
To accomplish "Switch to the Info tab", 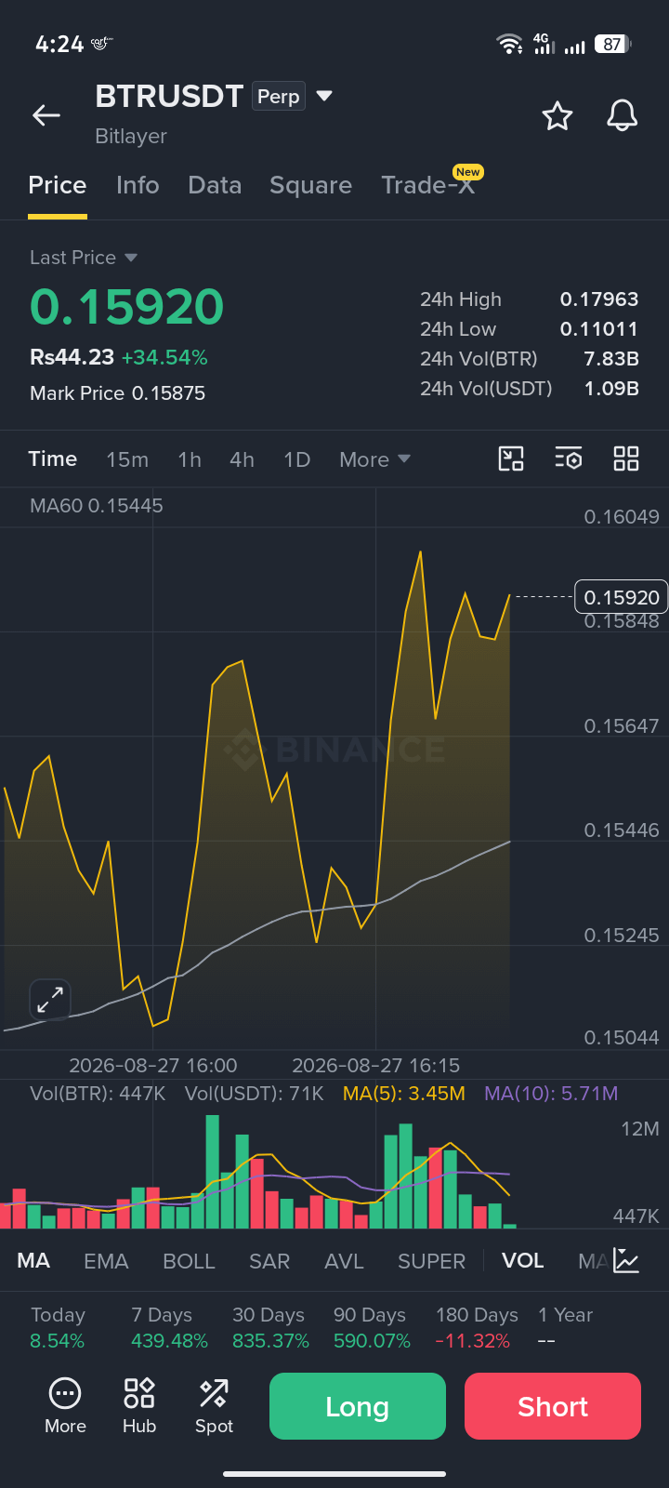I will click(x=138, y=185).
